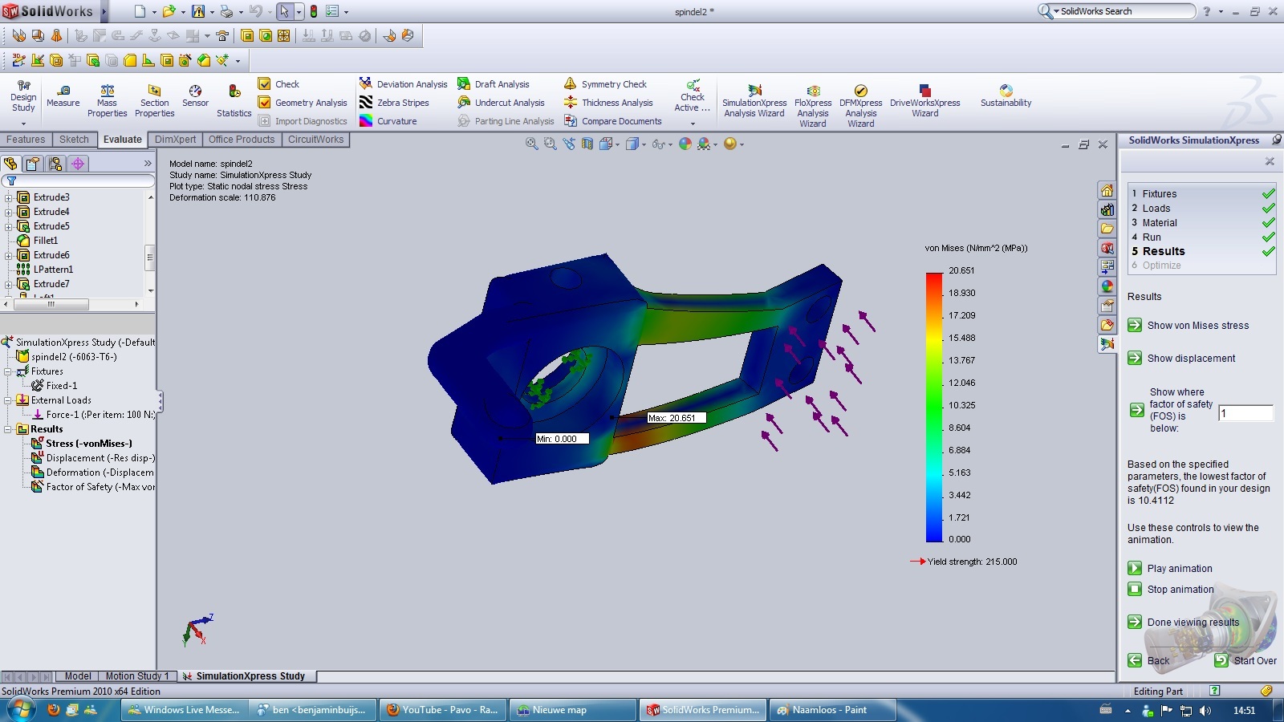Click Play animation

[x=1171, y=568]
